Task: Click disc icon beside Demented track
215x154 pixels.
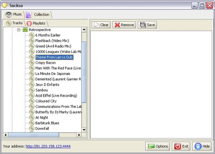Action: 32,79
